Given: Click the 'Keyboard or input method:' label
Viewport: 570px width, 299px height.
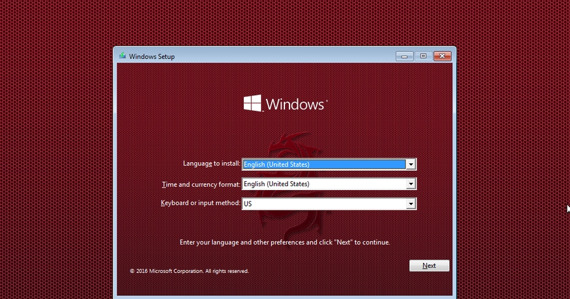Looking at the screenshot, I should (x=201, y=203).
